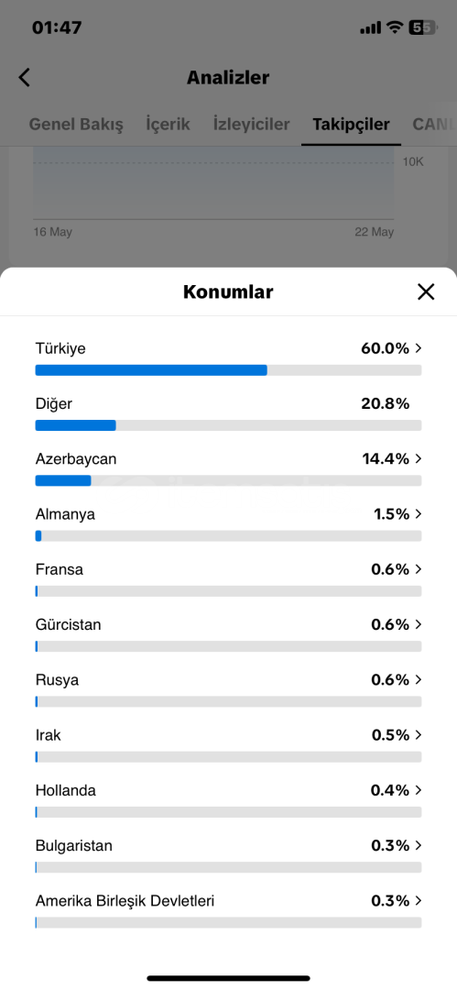Expand Azerbaycan location details chevron
This screenshot has height=990, width=457.
click(x=418, y=458)
